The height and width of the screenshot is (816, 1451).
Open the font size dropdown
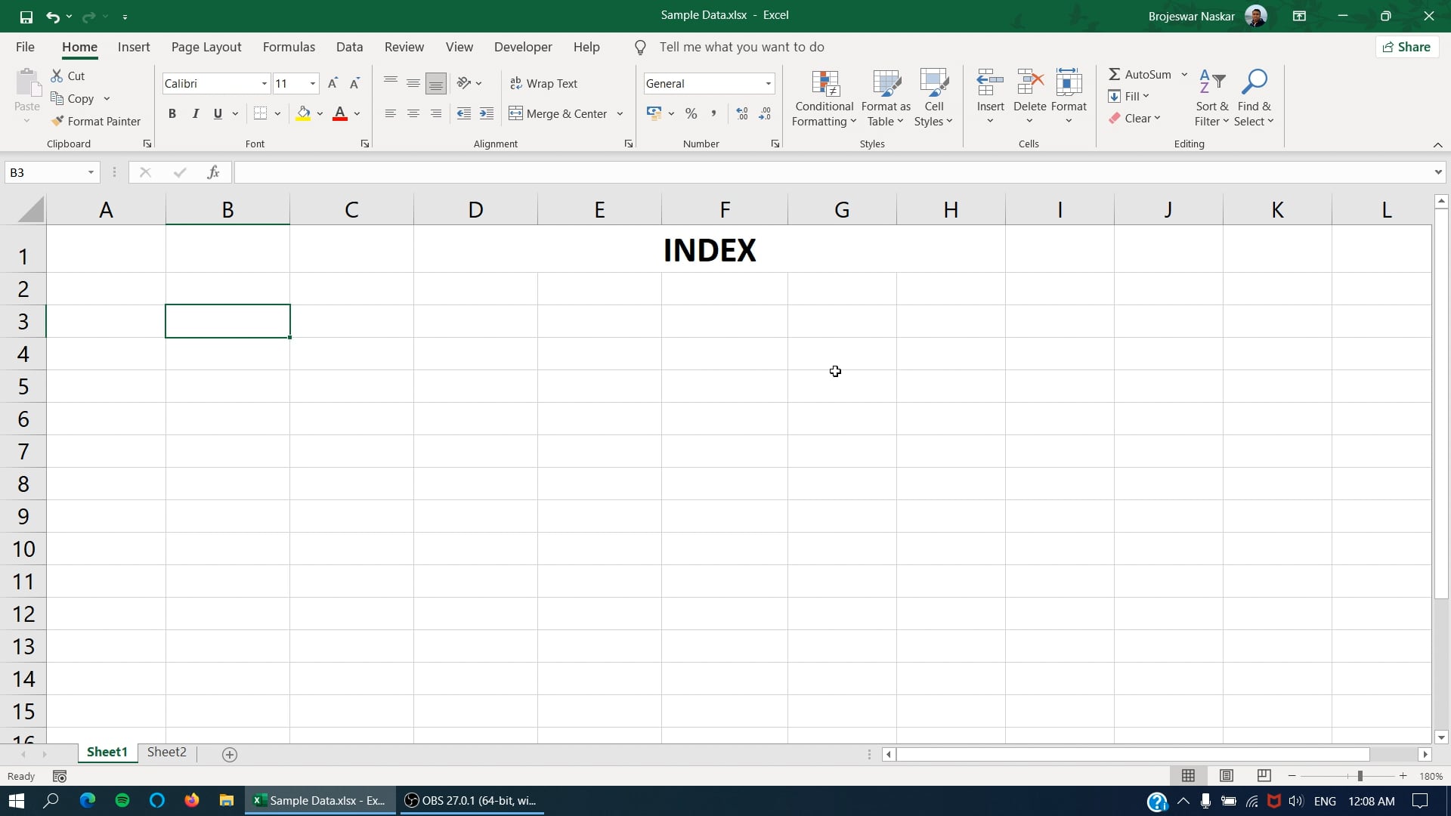pos(313,83)
